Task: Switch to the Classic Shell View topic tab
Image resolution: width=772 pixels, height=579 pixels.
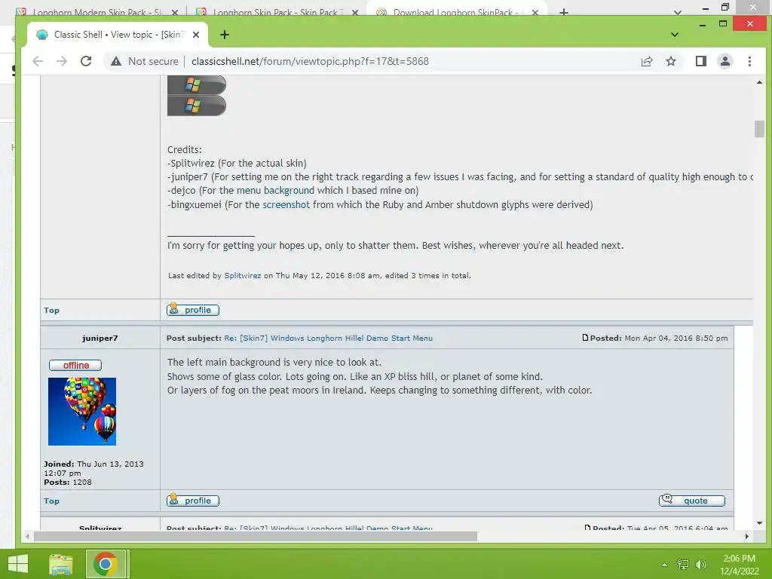Action: [118, 35]
